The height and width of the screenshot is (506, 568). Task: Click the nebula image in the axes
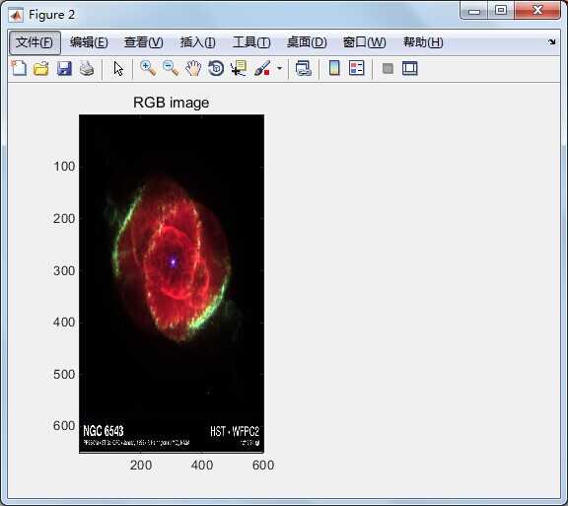[172, 284]
